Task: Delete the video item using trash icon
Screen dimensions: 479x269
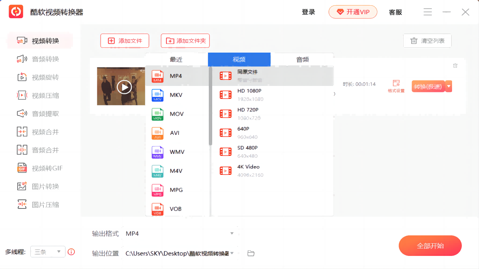Action: point(455,66)
